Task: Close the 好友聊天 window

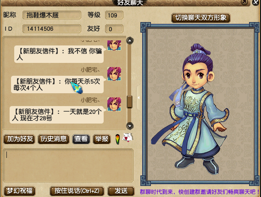Action: [x=256, y=2]
